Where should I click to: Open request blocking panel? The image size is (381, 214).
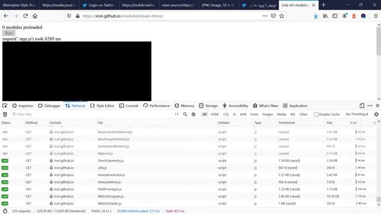pos(193,114)
